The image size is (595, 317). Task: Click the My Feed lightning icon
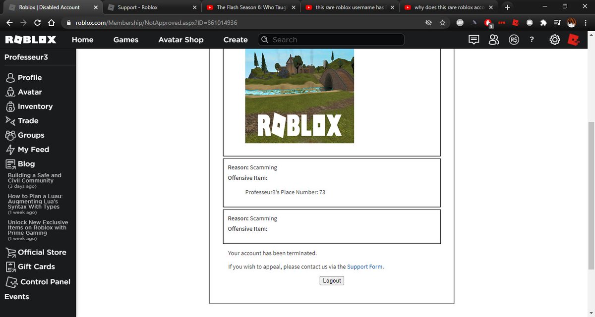(10, 150)
